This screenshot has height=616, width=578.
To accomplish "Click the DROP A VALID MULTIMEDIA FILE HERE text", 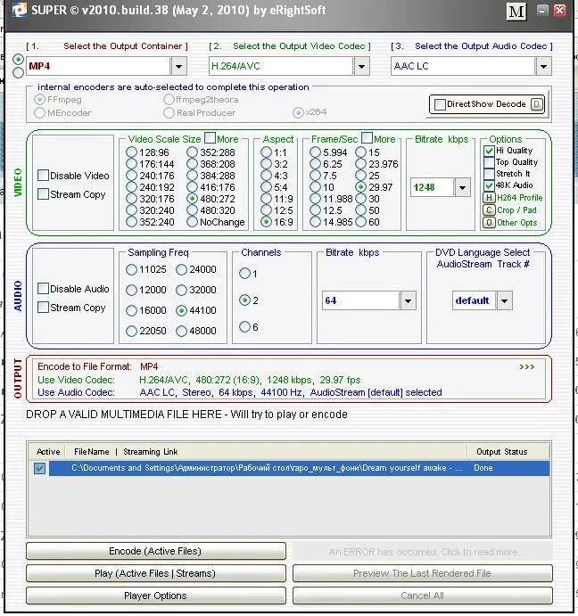I will coord(124,415).
